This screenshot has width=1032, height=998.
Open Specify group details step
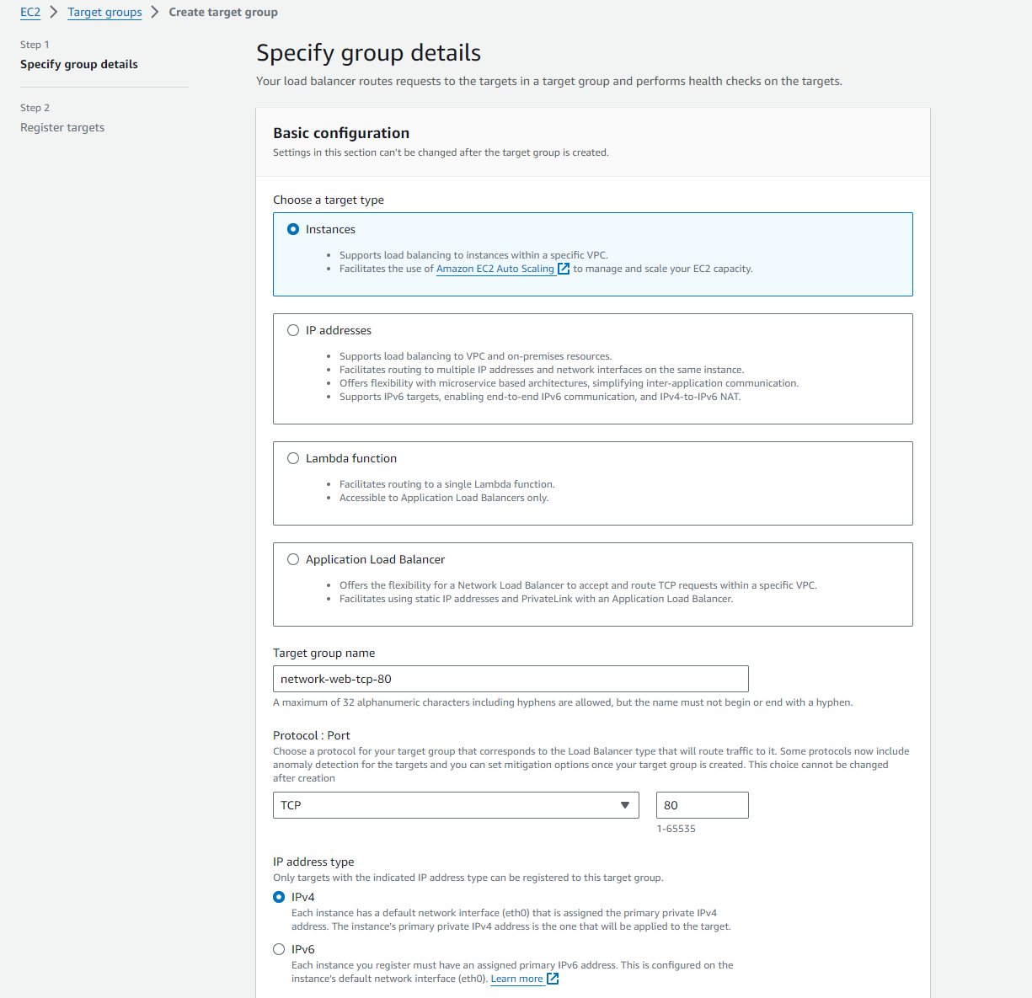(79, 64)
